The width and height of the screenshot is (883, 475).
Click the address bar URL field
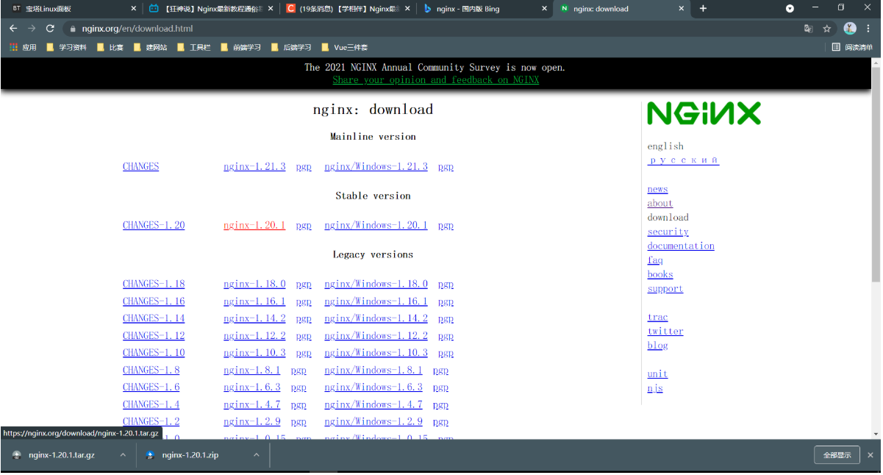pos(434,29)
